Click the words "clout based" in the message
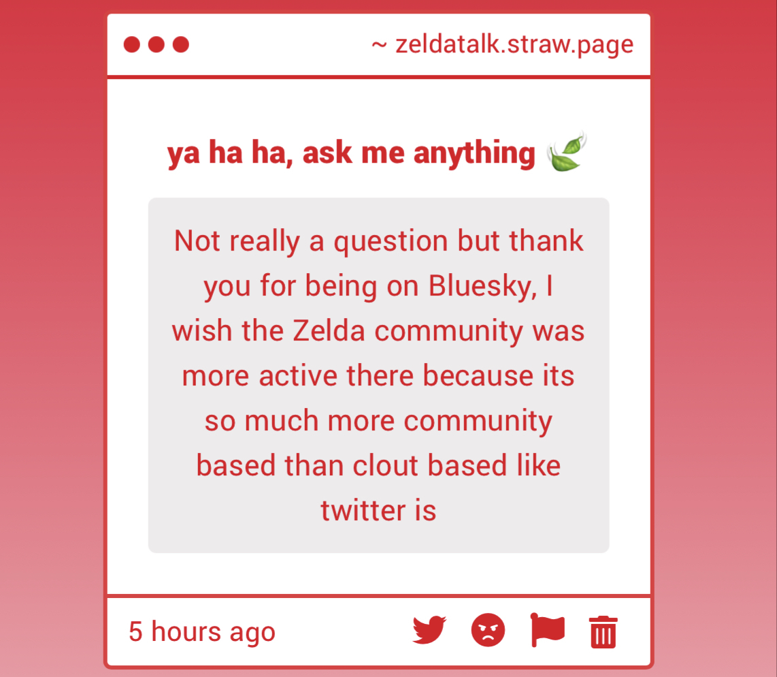777x677 pixels. click(429, 466)
